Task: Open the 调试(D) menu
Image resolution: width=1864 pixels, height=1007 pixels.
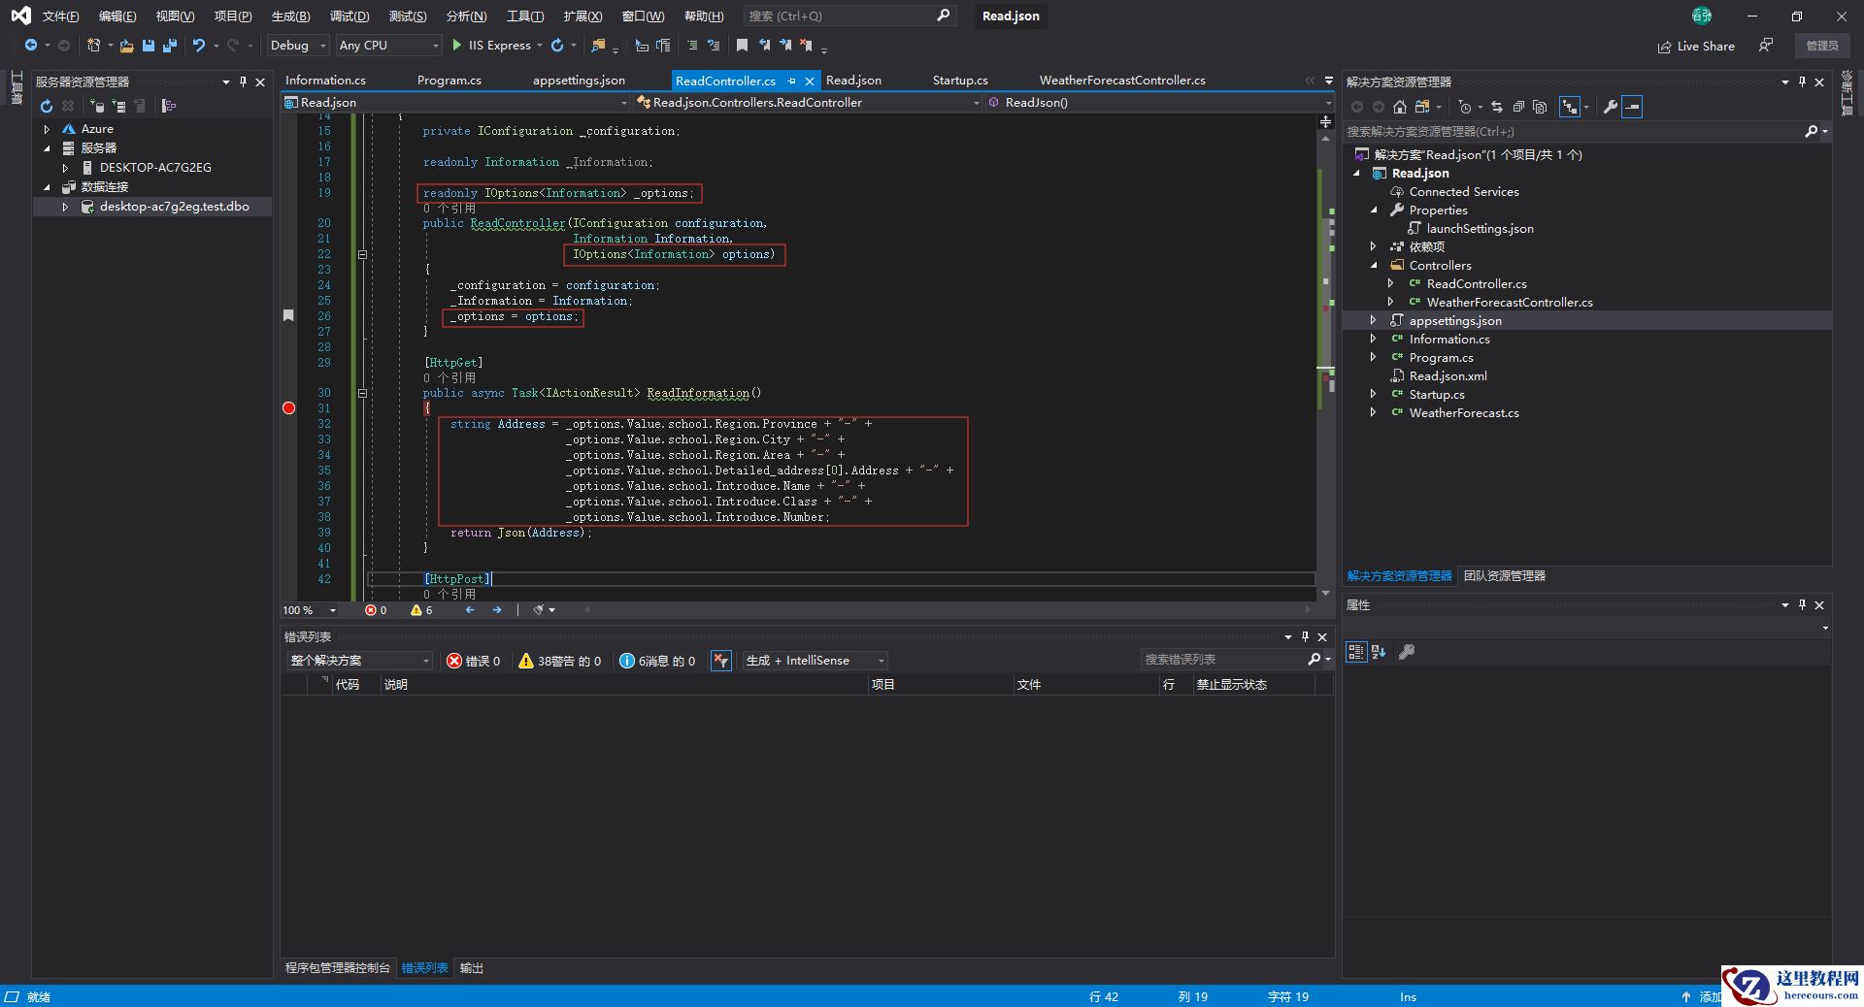Action: 349,16
